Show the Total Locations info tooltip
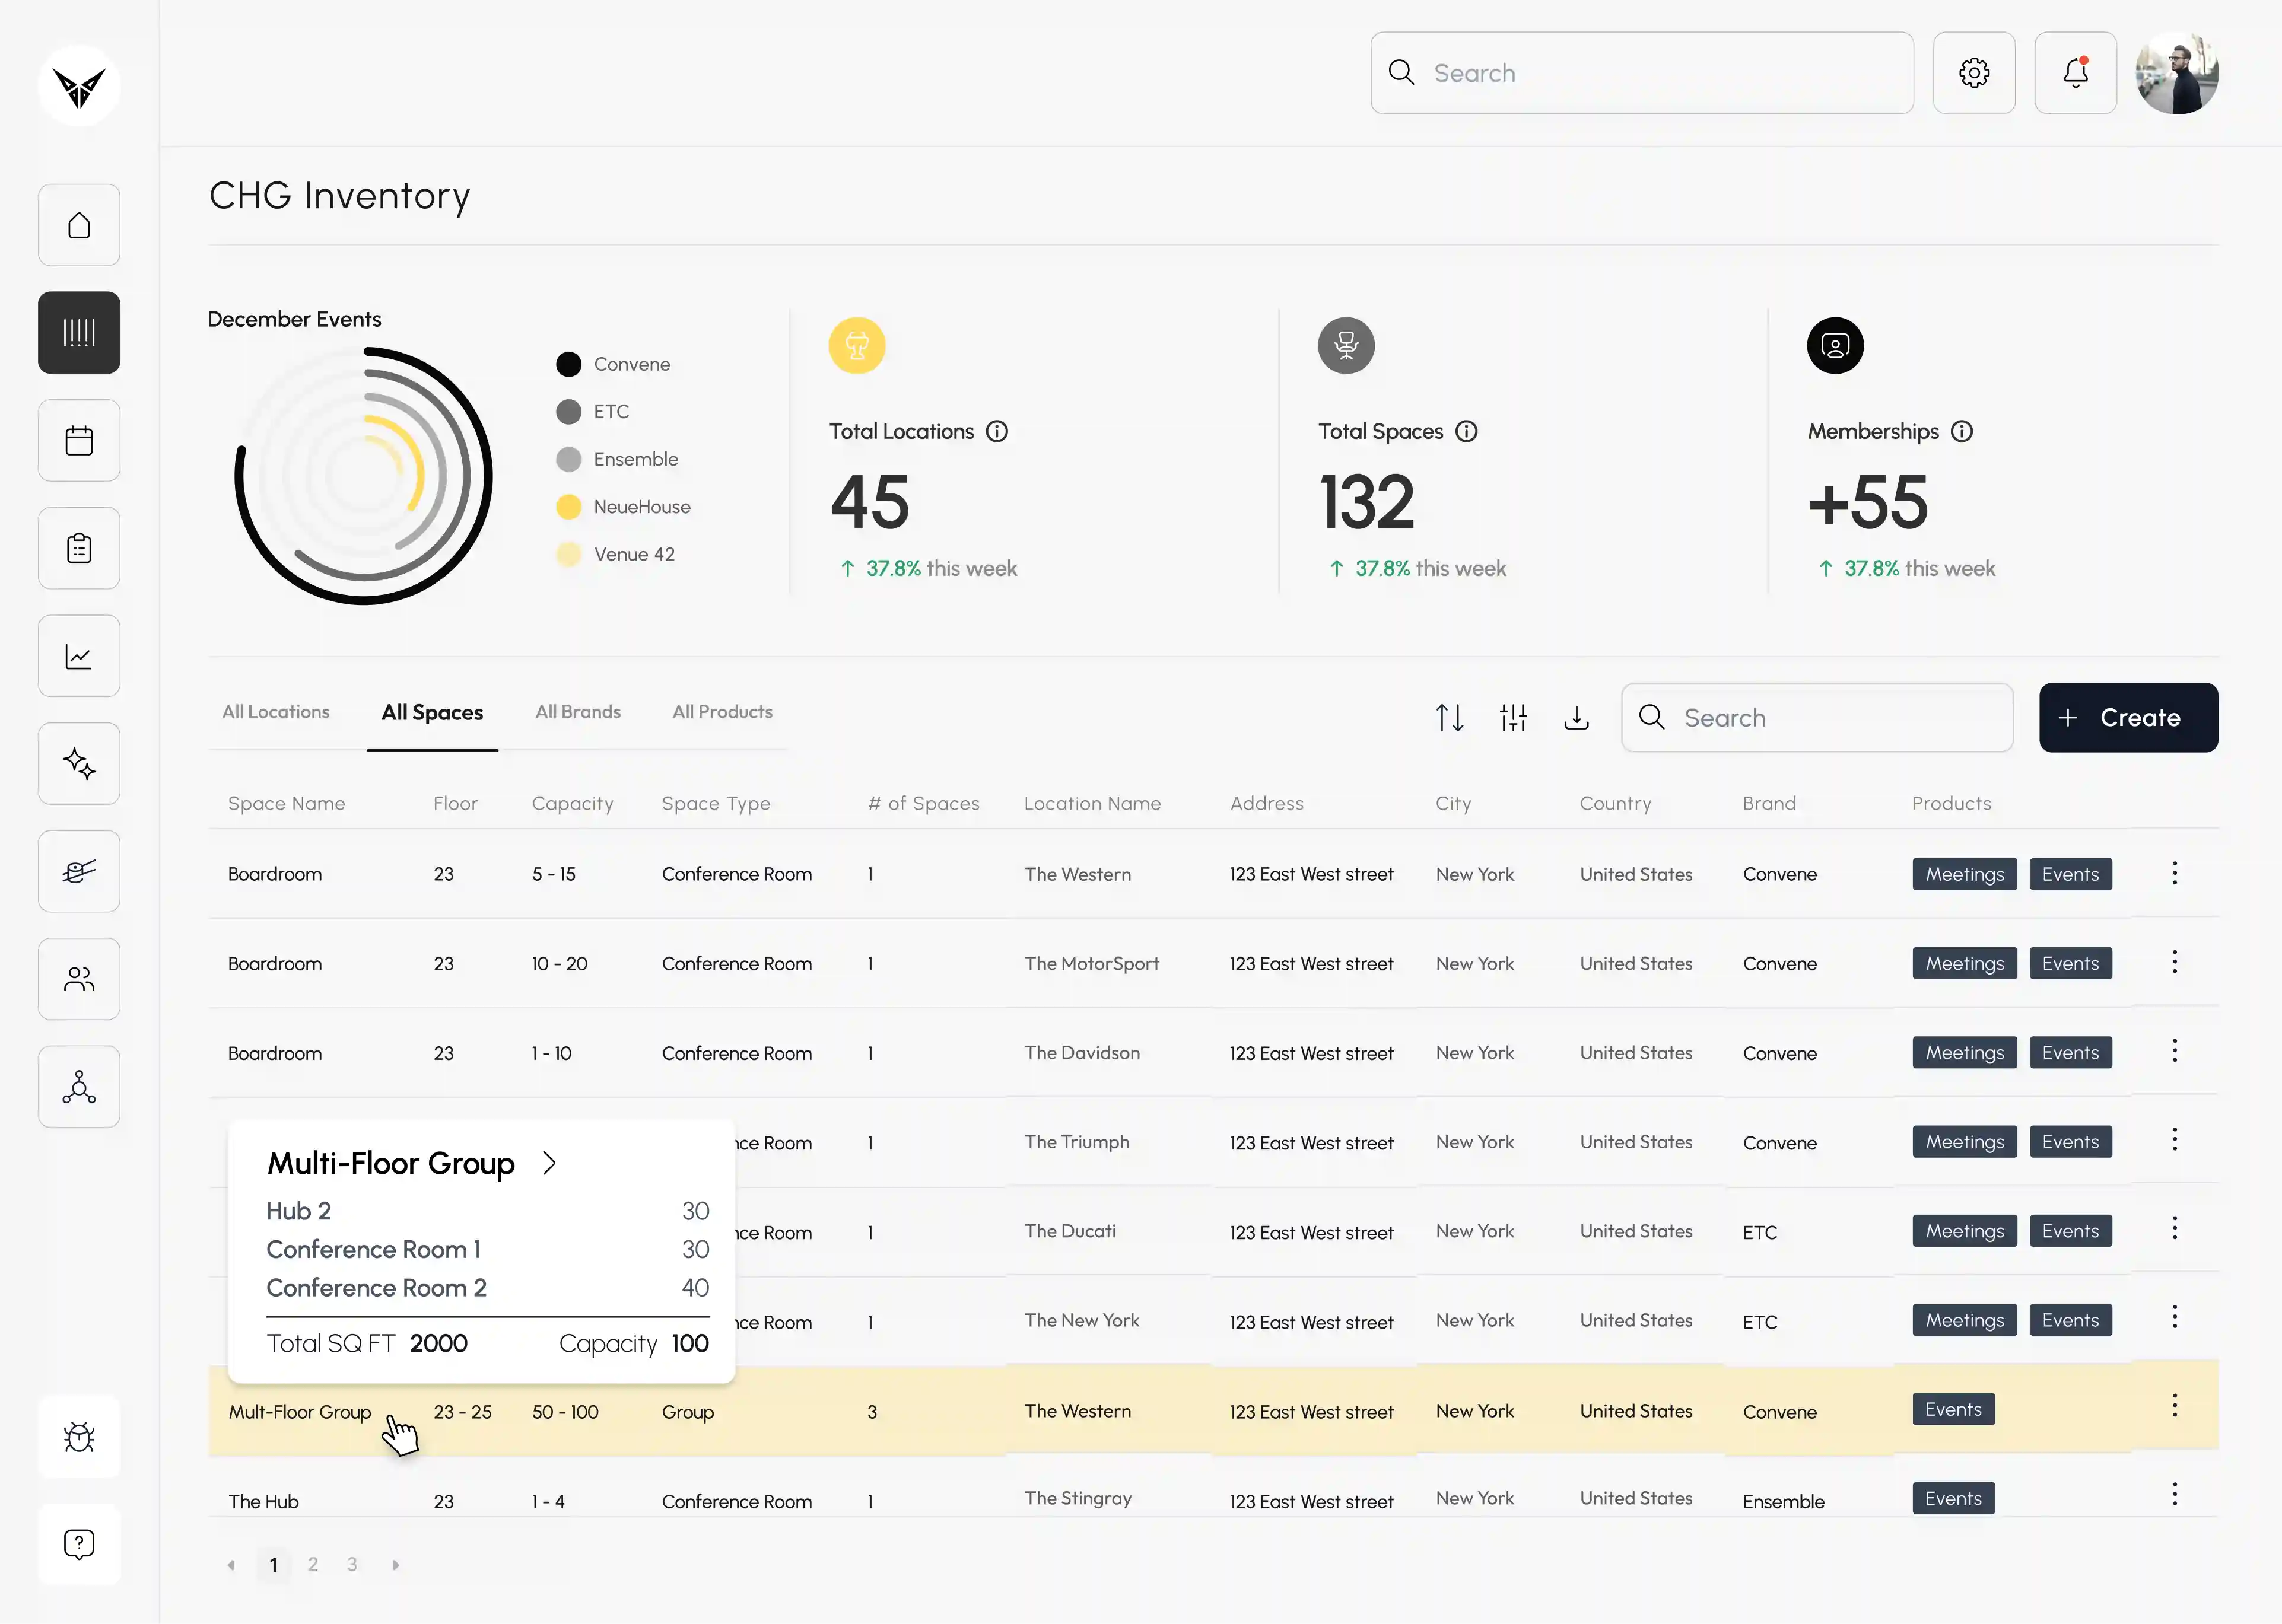Screen dimensions: 2282x1624 pos(996,431)
